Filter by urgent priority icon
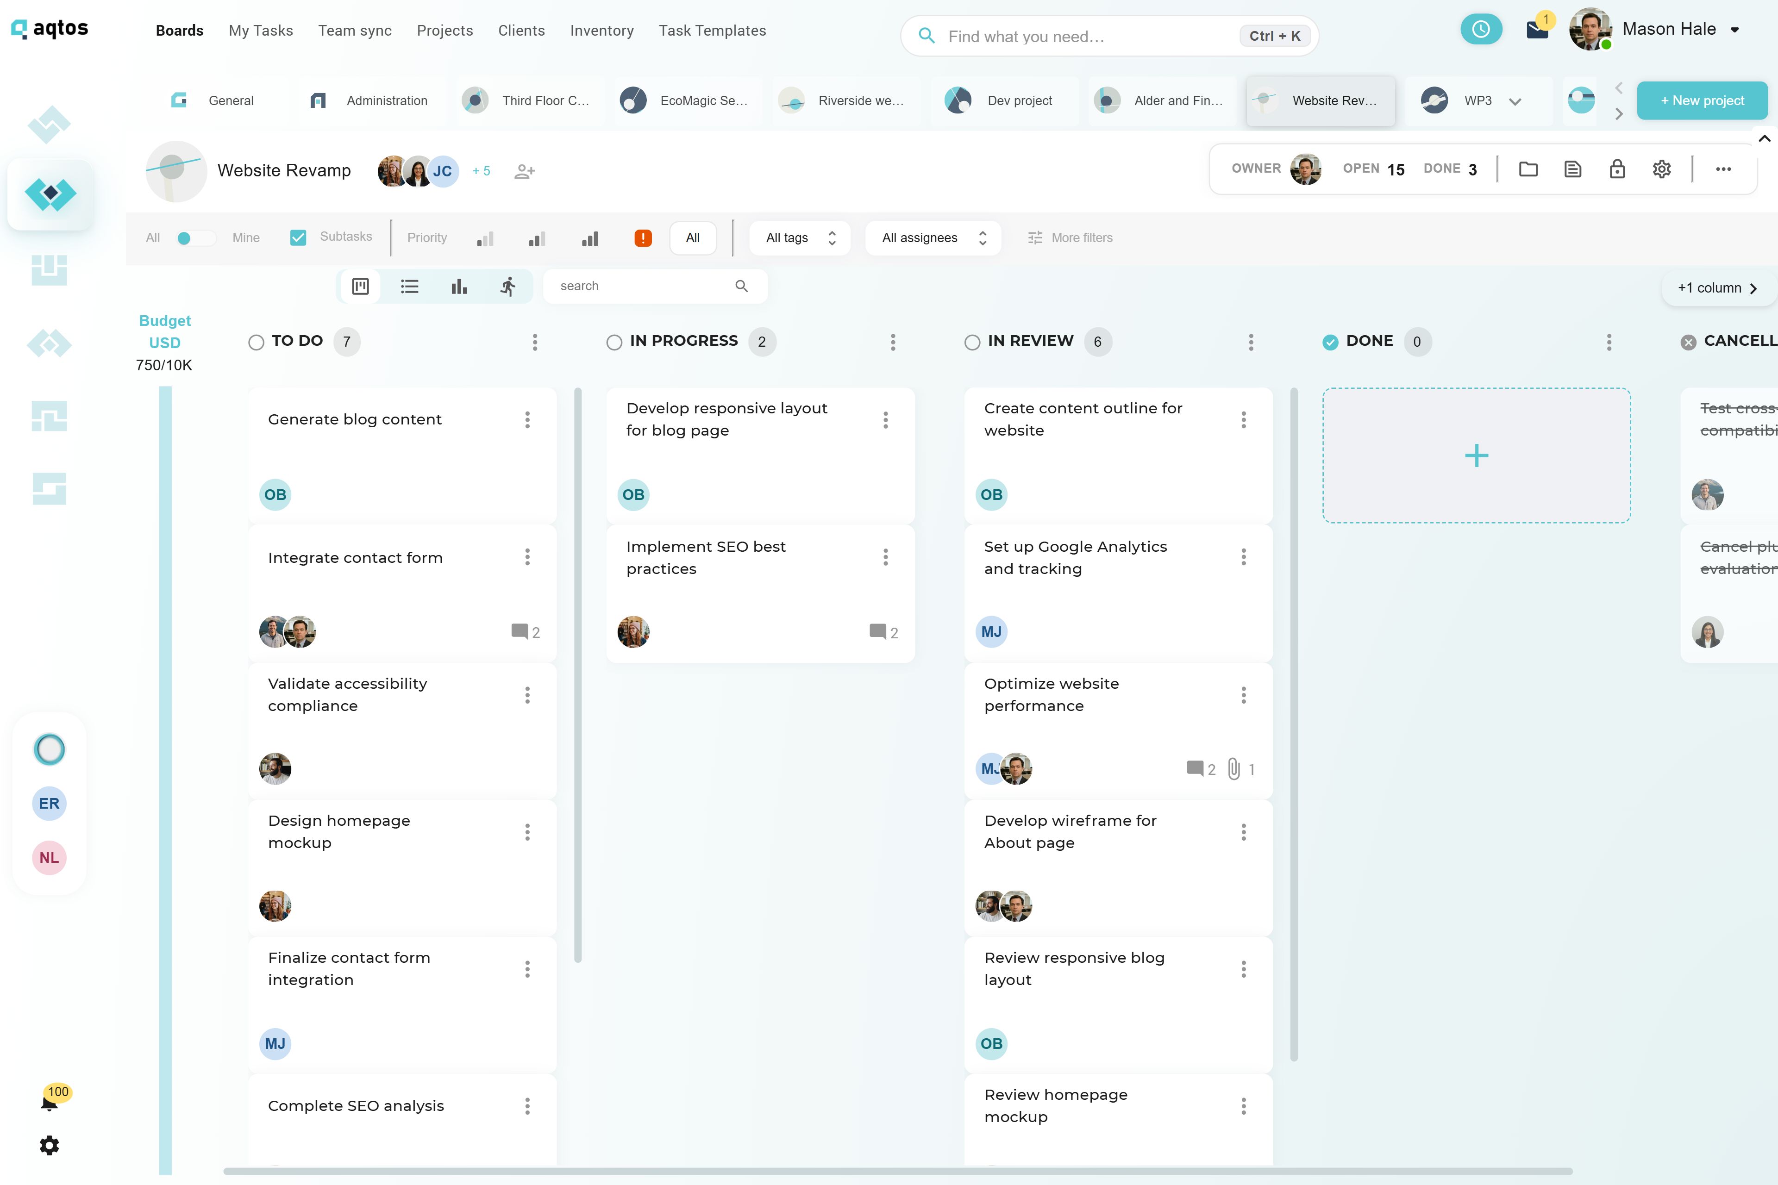 pyautogui.click(x=643, y=238)
